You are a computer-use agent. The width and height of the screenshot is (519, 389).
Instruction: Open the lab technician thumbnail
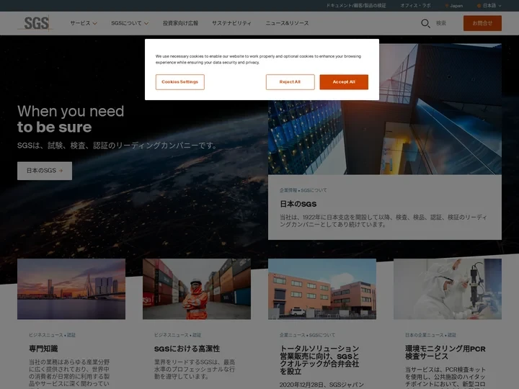pyautogui.click(x=448, y=289)
